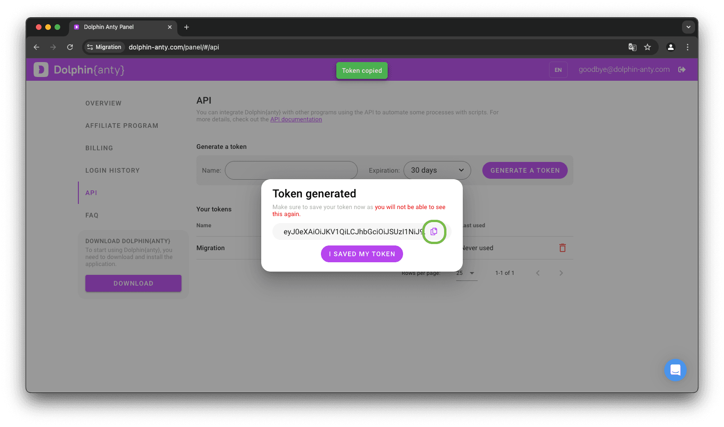Open the Chrome profile avatar icon
724x427 pixels.
coord(671,47)
